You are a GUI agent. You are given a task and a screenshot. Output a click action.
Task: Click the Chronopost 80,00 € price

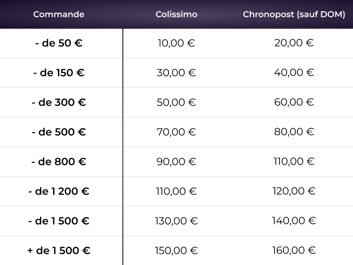(x=294, y=132)
